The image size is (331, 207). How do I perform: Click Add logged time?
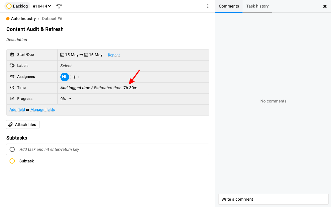tap(75, 88)
